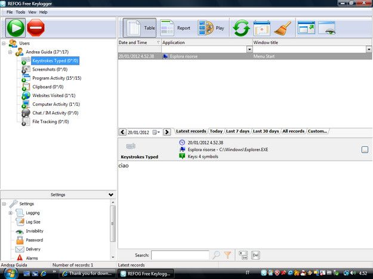Open Delivery settings
This screenshot has height=279, width=373.
point(33,249)
